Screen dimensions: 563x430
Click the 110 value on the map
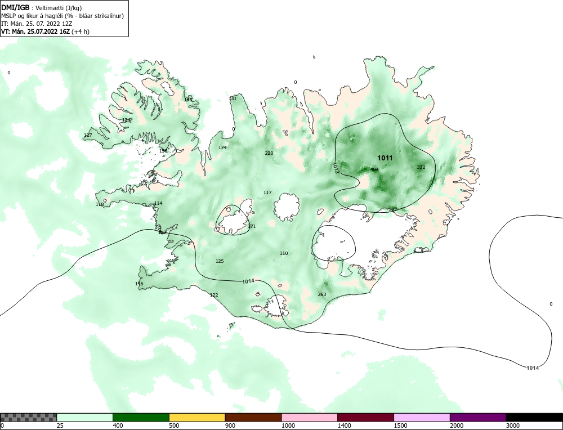284,253
